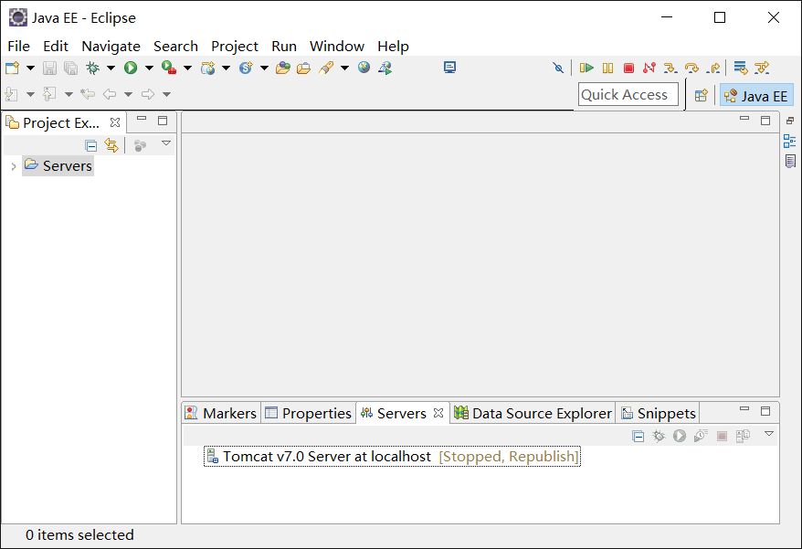Screen dimensions: 802x549
Task: Expand the Servers folder tree node
Action: click(13, 166)
